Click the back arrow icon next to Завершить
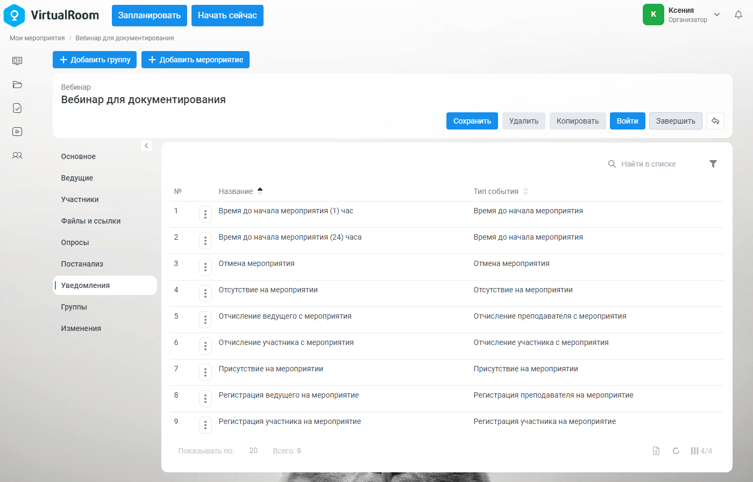Screen dimensions: 753x482 715,121
